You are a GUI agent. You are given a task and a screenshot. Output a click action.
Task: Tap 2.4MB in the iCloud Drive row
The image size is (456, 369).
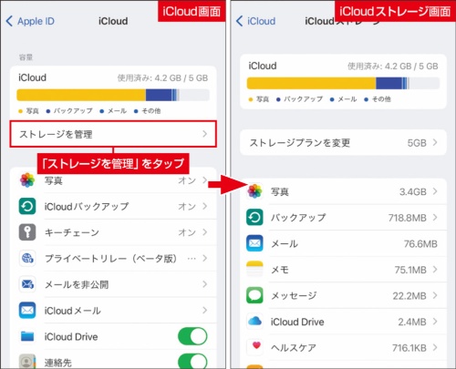412,322
